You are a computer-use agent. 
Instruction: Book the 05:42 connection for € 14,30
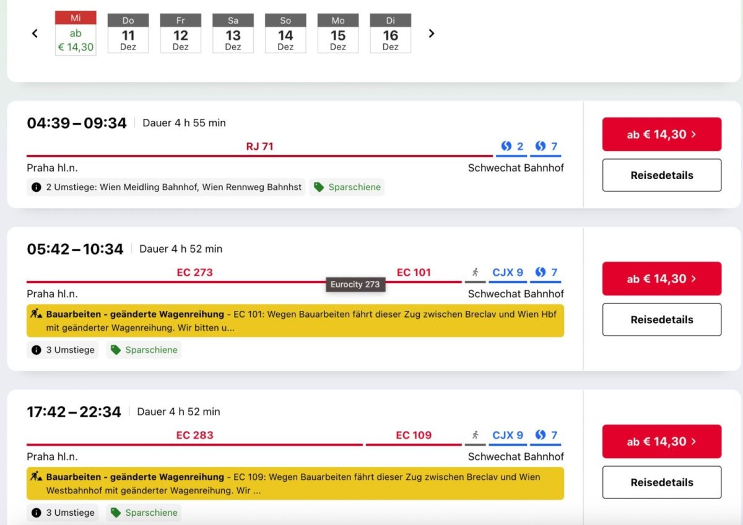(661, 279)
